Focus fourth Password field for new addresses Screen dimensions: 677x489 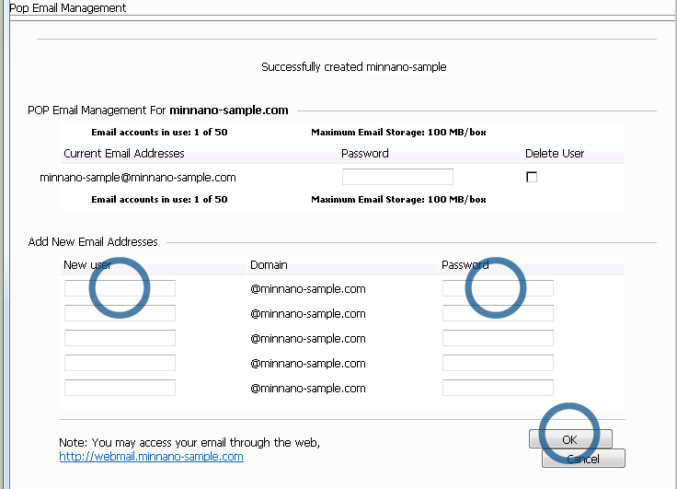tap(498, 363)
